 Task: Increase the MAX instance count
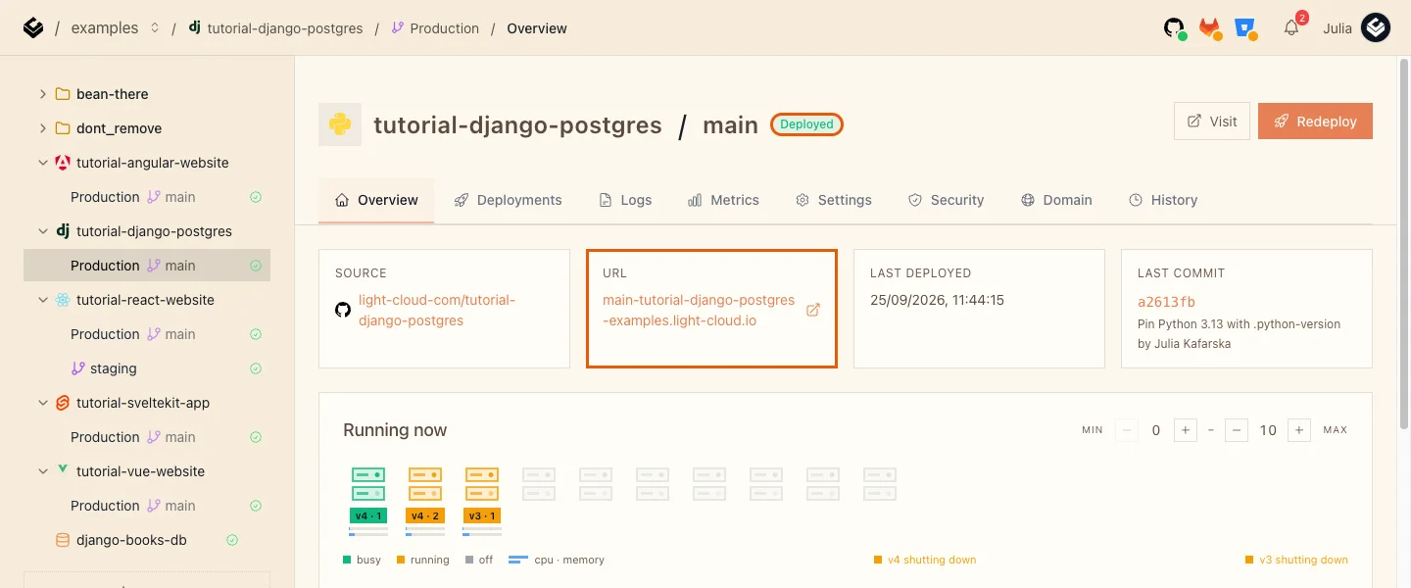[1299, 430]
